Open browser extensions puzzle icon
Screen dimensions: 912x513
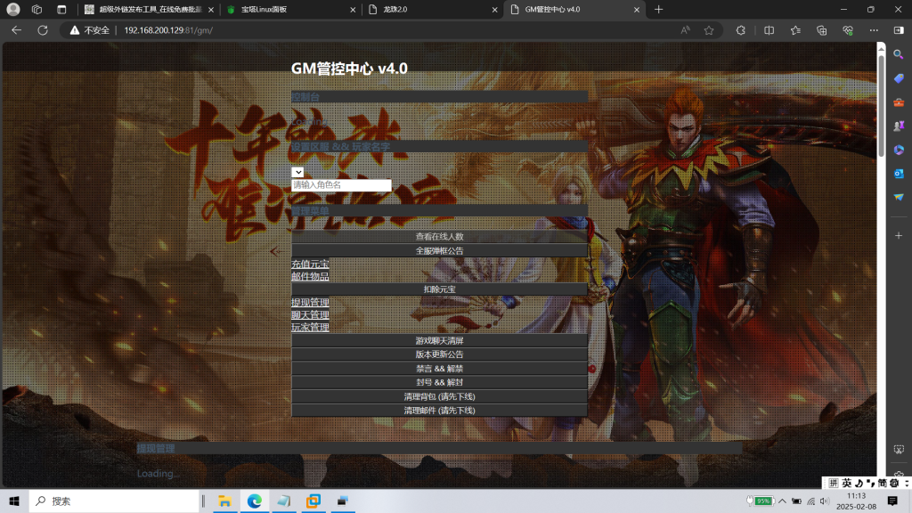click(740, 29)
